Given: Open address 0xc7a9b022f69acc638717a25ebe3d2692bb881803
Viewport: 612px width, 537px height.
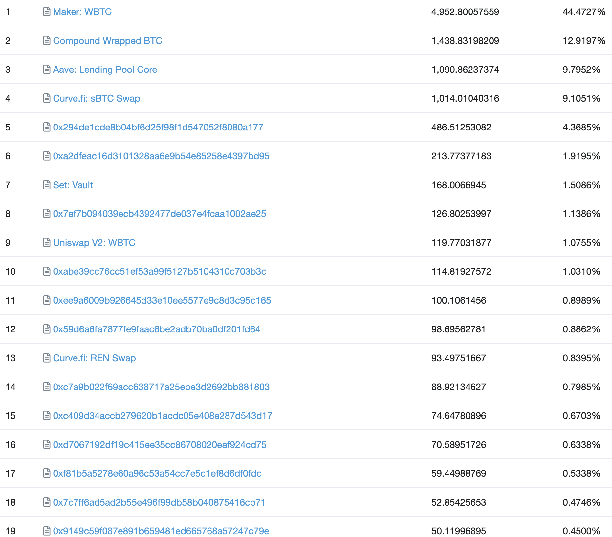Looking at the screenshot, I should 161,387.
